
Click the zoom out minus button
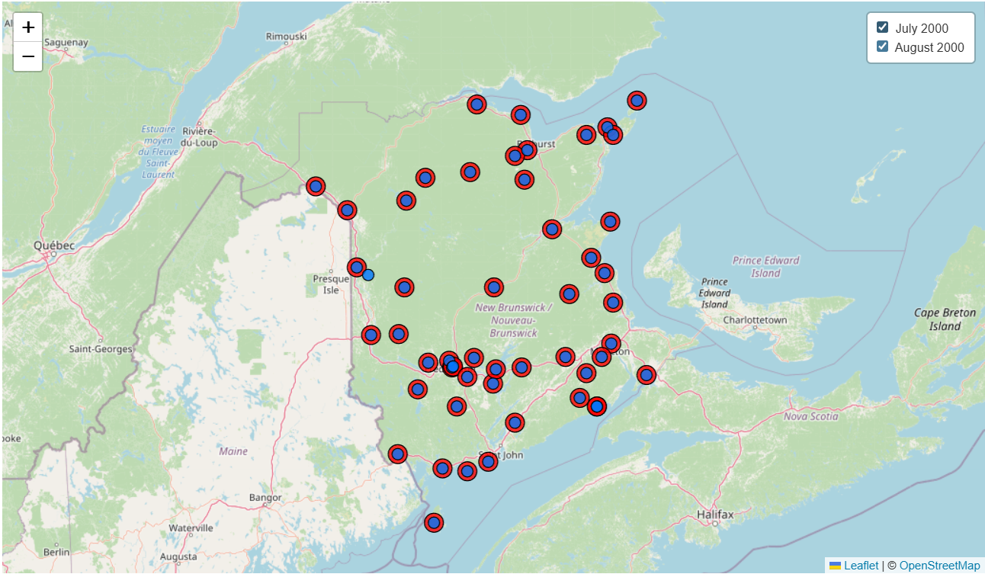(x=28, y=56)
